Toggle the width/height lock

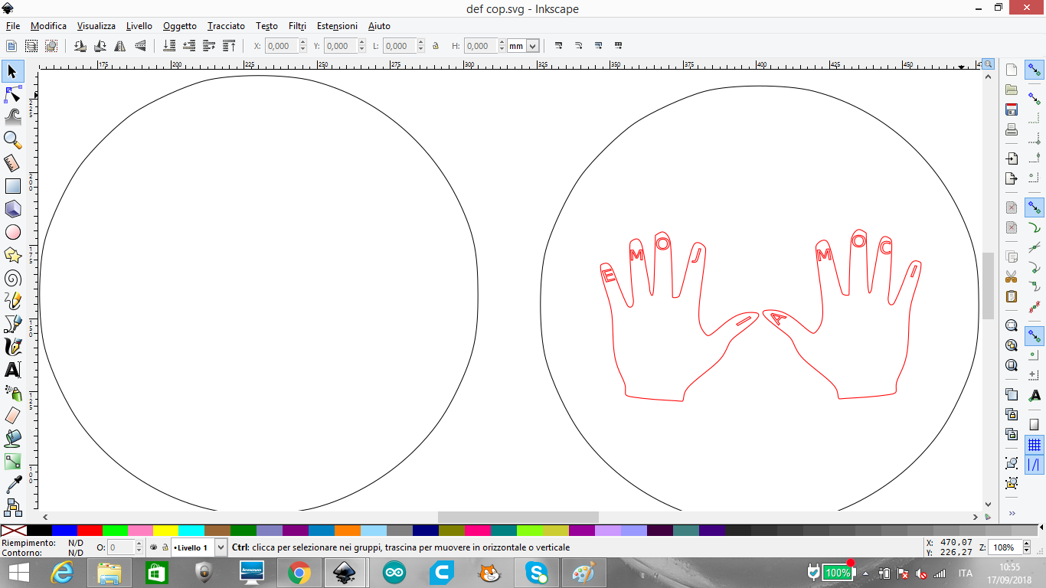[x=436, y=46]
